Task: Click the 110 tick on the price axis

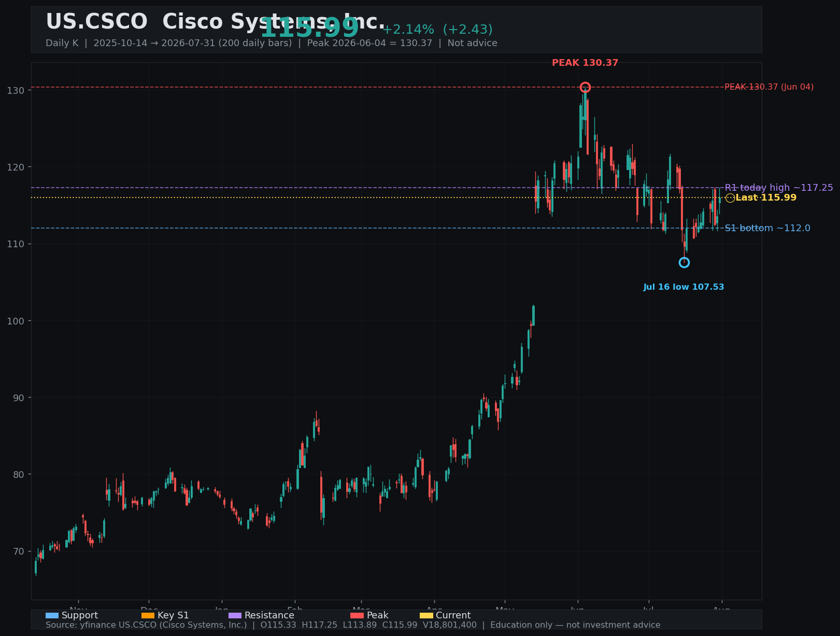Action: click(x=16, y=244)
